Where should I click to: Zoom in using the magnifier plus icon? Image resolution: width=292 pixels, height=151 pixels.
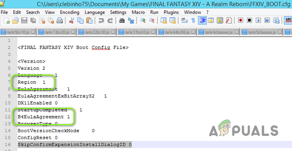(143, 20)
